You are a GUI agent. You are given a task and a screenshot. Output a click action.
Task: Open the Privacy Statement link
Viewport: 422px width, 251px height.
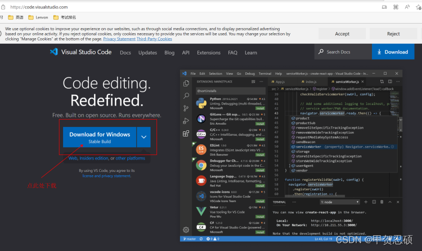coord(119,39)
